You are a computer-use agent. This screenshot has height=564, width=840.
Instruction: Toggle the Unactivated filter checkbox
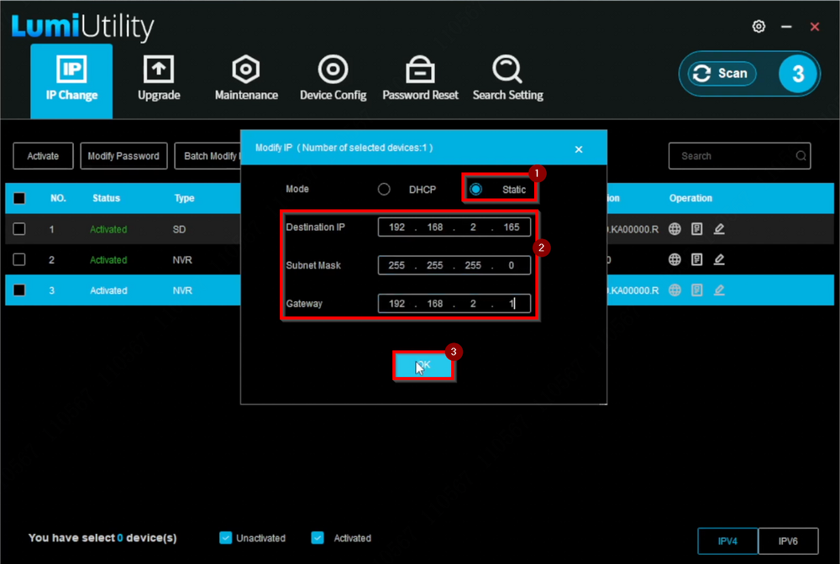[x=225, y=538]
